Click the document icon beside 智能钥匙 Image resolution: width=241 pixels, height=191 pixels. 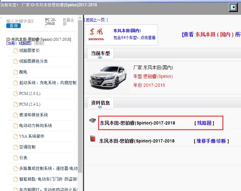pos(15,179)
